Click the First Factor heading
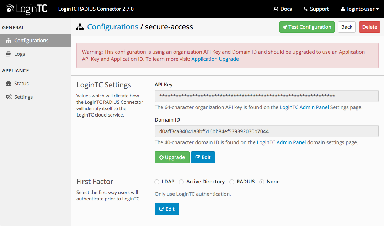The image size is (384, 226). [95, 182]
